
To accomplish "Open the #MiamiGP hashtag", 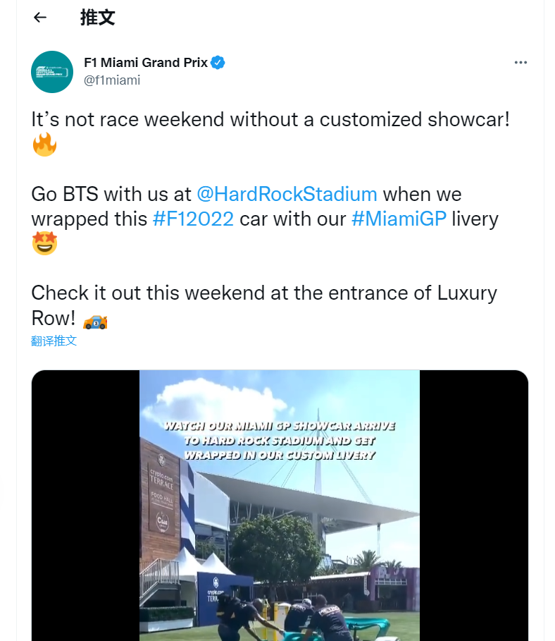I will [x=399, y=219].
